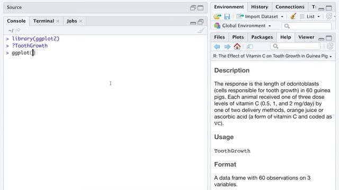Click the load workspace folder icon

click(x=217, y=16)
